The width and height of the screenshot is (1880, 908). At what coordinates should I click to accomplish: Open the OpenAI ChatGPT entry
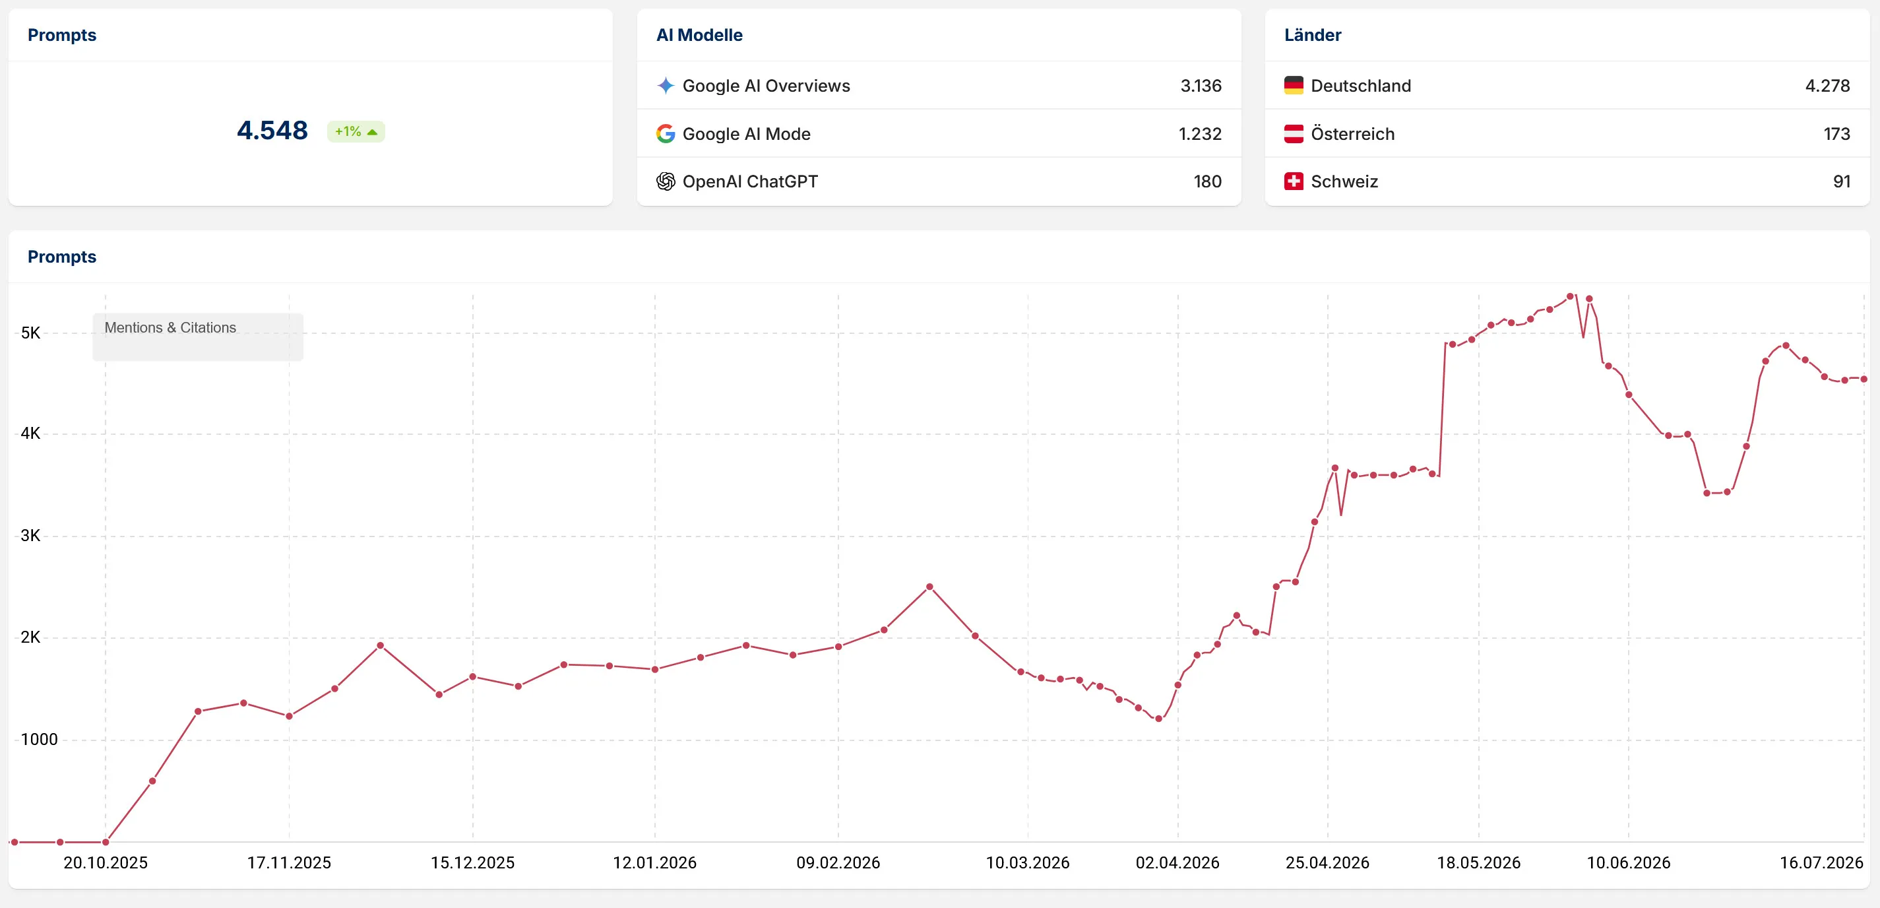[x=939, y=181]
